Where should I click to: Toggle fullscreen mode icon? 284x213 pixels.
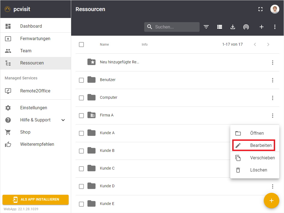(x=260, y=9)
